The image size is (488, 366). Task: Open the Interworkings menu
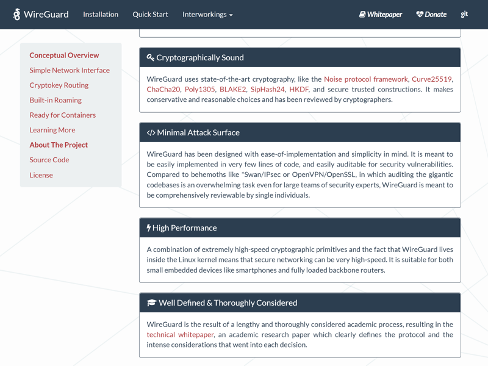pyautogui.click(x=207, y=14)
